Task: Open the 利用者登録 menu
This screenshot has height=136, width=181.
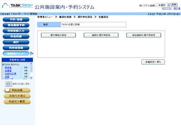Action: click(16, 48)
